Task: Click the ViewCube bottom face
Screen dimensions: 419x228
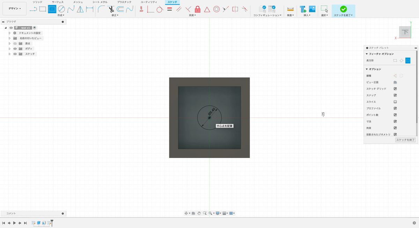Action: pos(405,32)
